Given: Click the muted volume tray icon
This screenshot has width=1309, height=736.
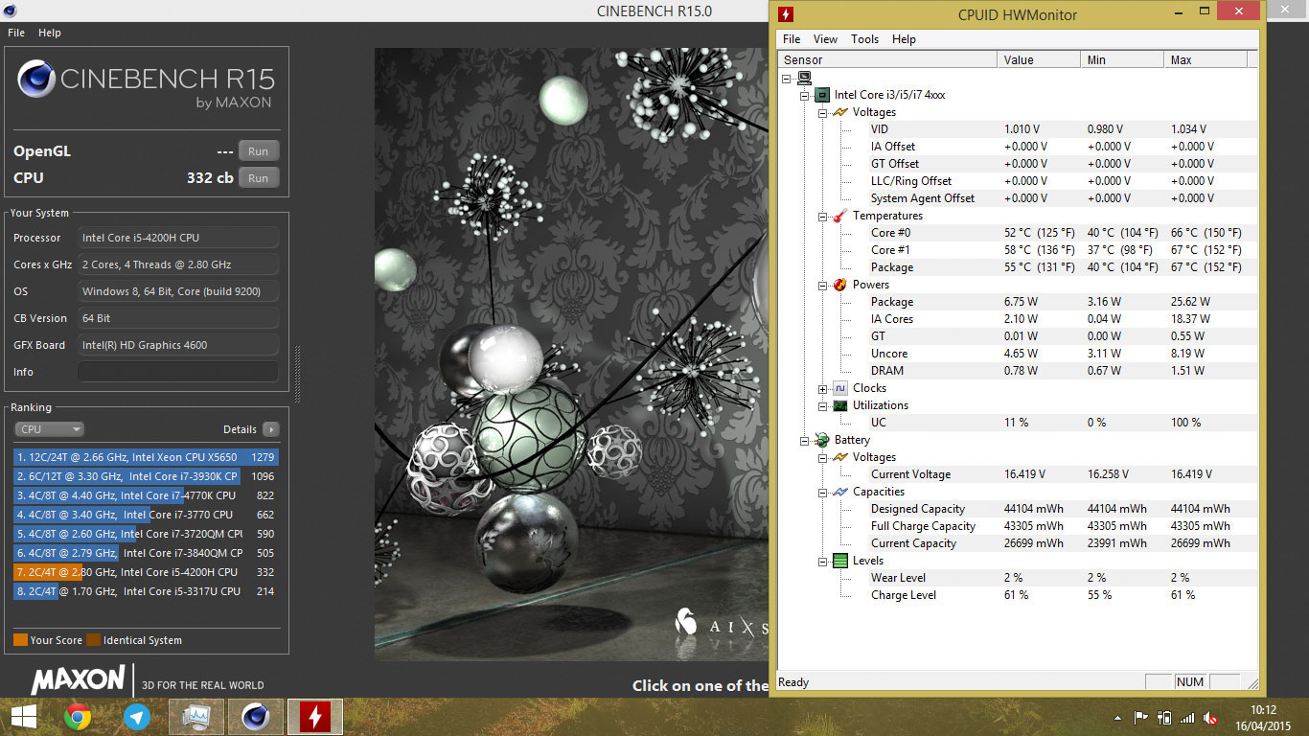Looking at the screenshot, I should point(1210,717).
